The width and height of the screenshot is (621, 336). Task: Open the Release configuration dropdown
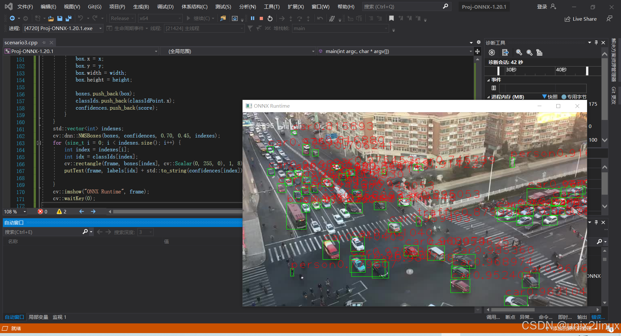(122, 18)
